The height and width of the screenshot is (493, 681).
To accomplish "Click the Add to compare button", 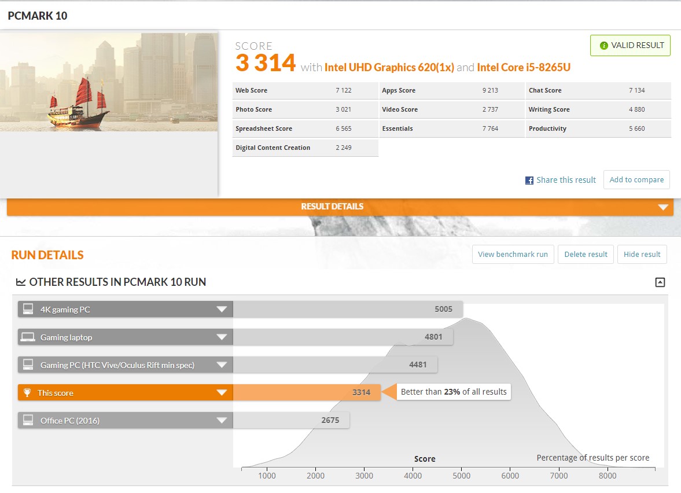I will pos(636,180).
